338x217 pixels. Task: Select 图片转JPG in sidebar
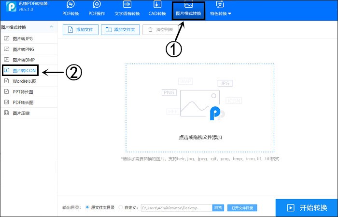(x=29, y=38)
